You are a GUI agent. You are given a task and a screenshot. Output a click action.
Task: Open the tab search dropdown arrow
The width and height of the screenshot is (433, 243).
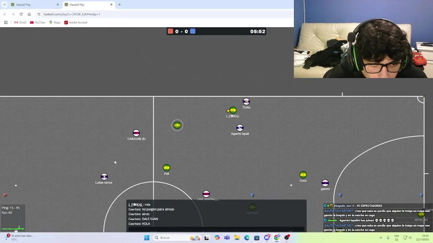(4, 4)
